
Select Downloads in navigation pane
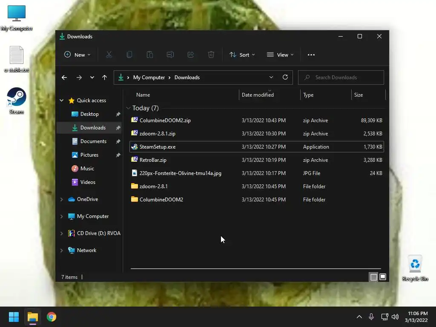[89, 128]
